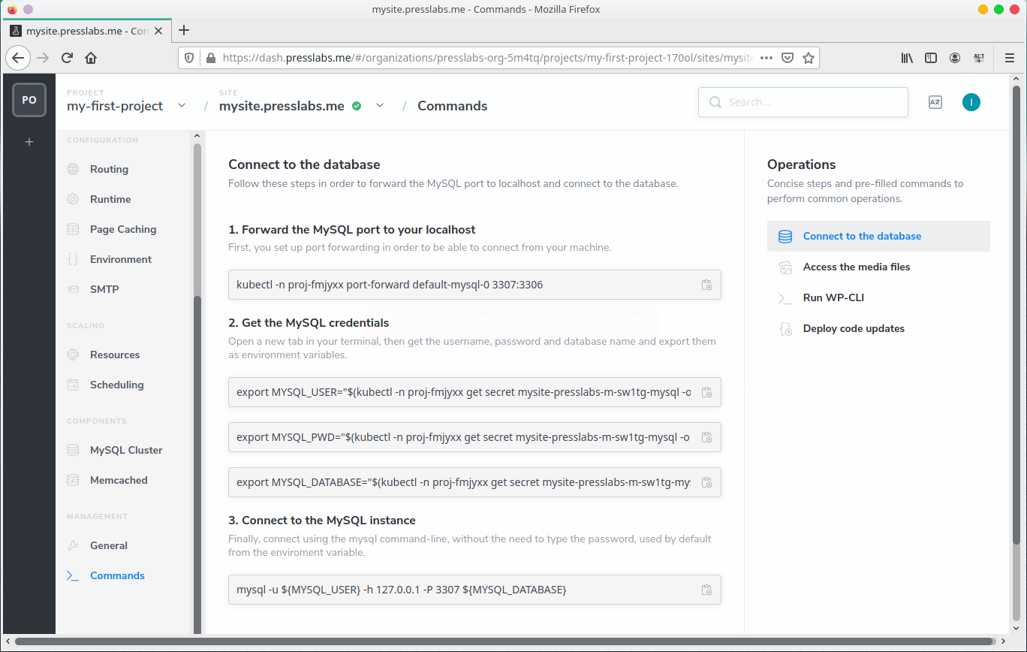Reload the current page
Viewport: 1027px width, 652px height.
pos(67,58)
